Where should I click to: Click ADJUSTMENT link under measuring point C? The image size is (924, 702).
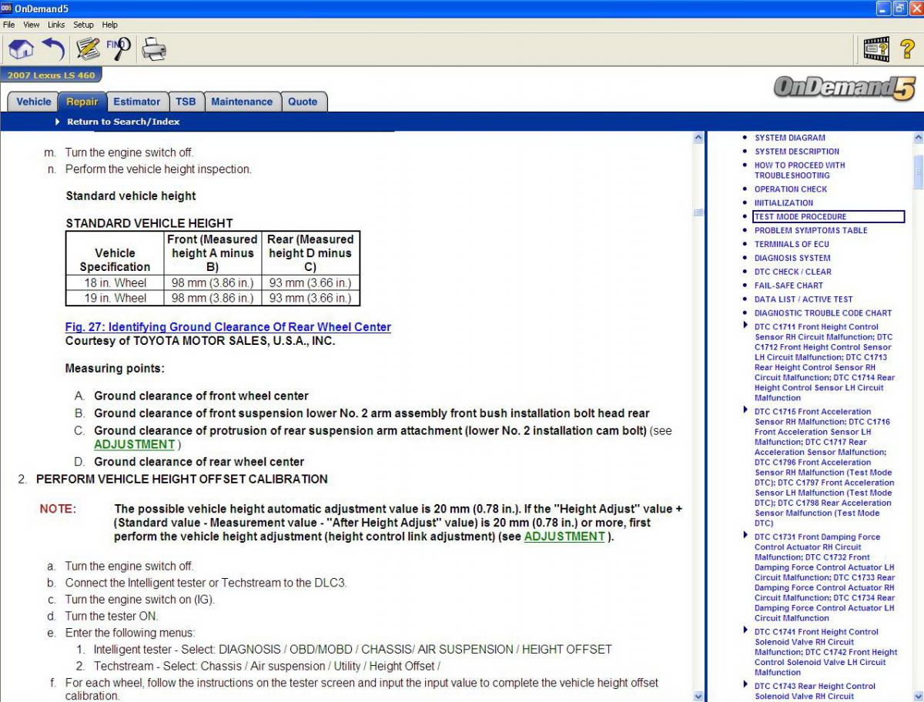pyautogui.click(x=134, y=444)
